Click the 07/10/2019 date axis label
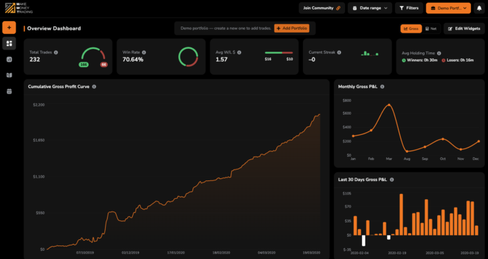Screen dimensions: 488x259 [x=85, y=253]
